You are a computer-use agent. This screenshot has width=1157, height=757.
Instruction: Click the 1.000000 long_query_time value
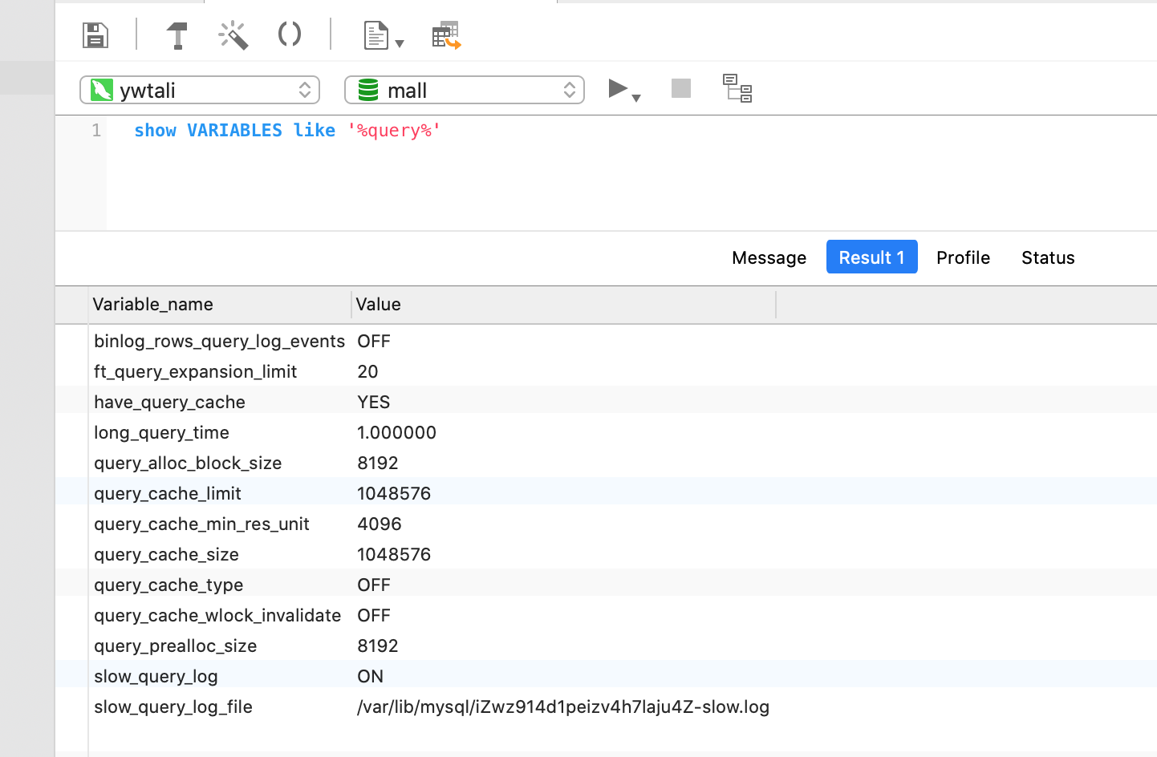396,432
